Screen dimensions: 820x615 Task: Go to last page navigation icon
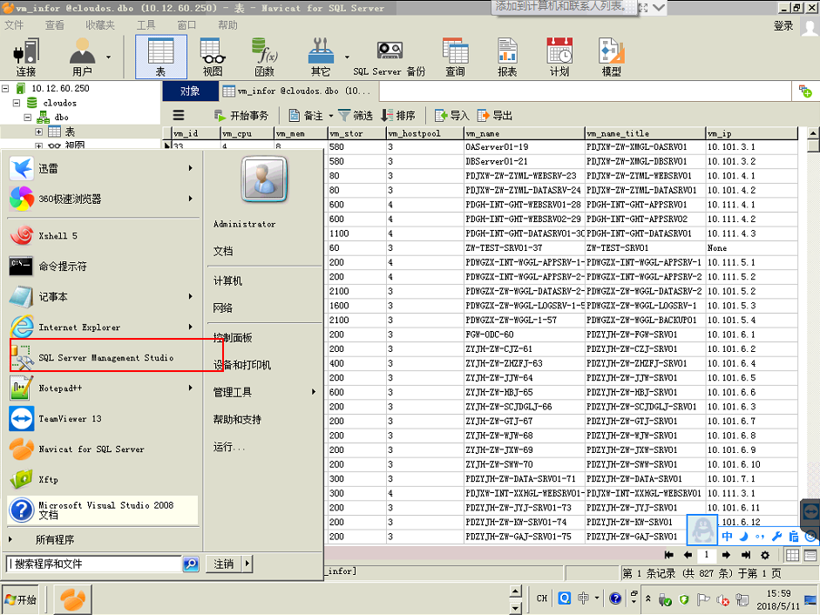(x=746, y=555)
